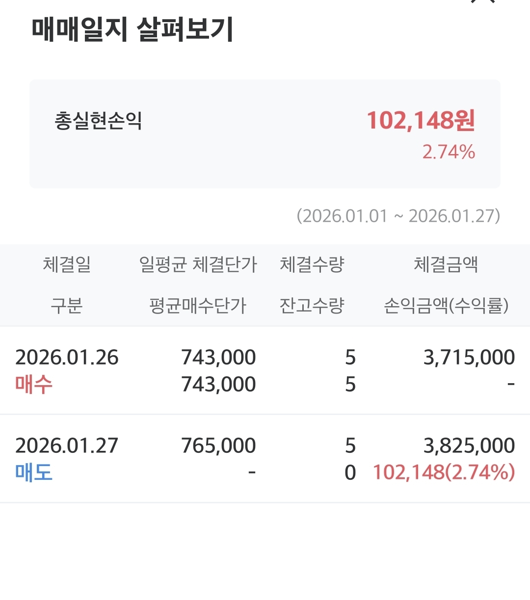Select the 102,148(2.74%) profit in the sell row
The height and width of the screenshot is (600, 530).
tap(444, 472)
